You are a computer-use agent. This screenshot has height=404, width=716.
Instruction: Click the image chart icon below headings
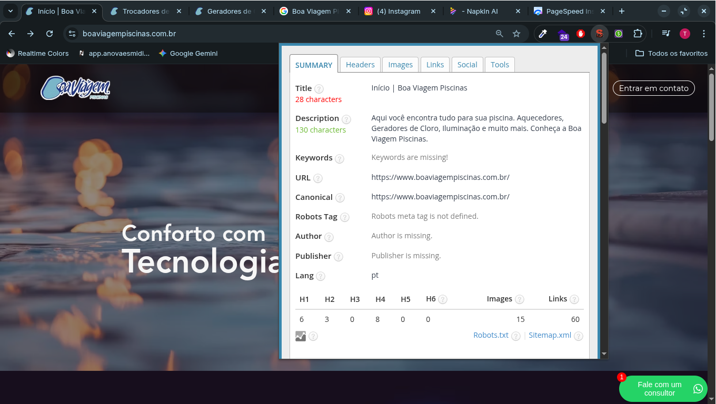coord(301,336)
